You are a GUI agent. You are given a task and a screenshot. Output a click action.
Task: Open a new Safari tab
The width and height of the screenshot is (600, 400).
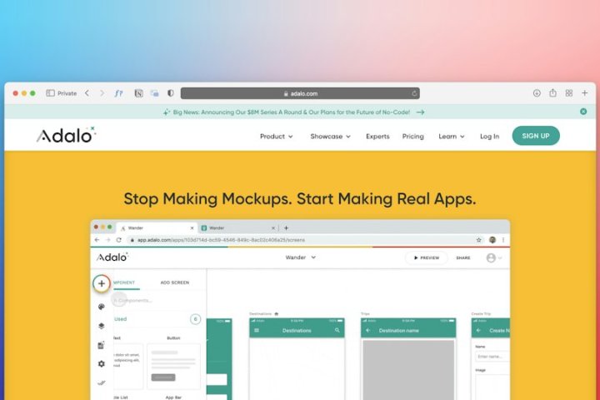[585, 93]
